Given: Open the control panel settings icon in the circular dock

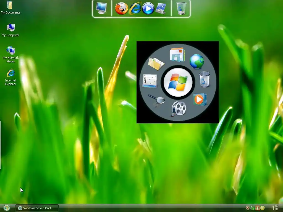Looking at the screenshot, I should coord(150,81).
